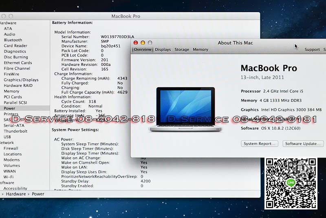Click the Battery Information heading
Screen dimensions: 326x218
[x=73, y=23]
